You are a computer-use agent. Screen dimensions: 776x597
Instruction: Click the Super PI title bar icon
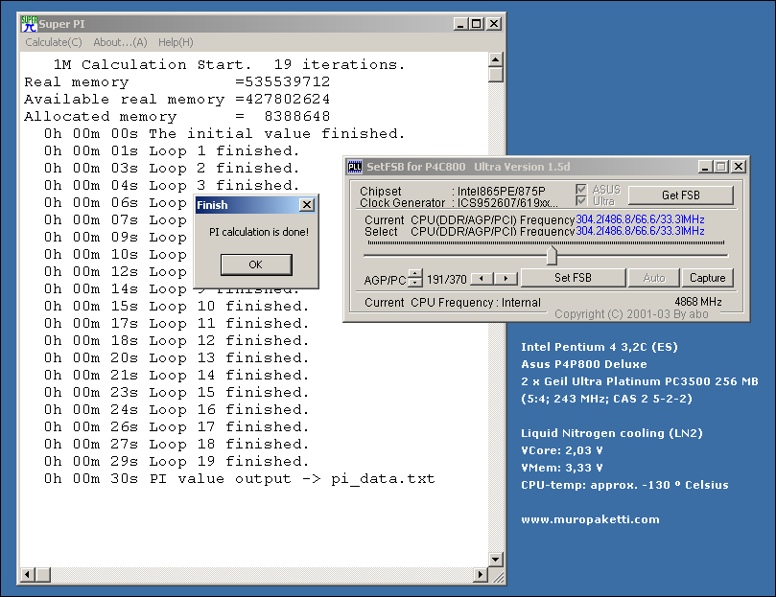tap(29, 23)
